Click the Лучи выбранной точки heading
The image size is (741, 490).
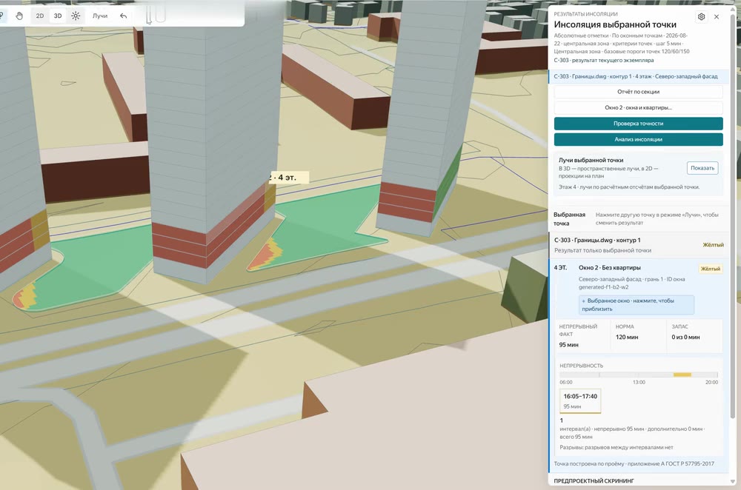click(591, 160)
